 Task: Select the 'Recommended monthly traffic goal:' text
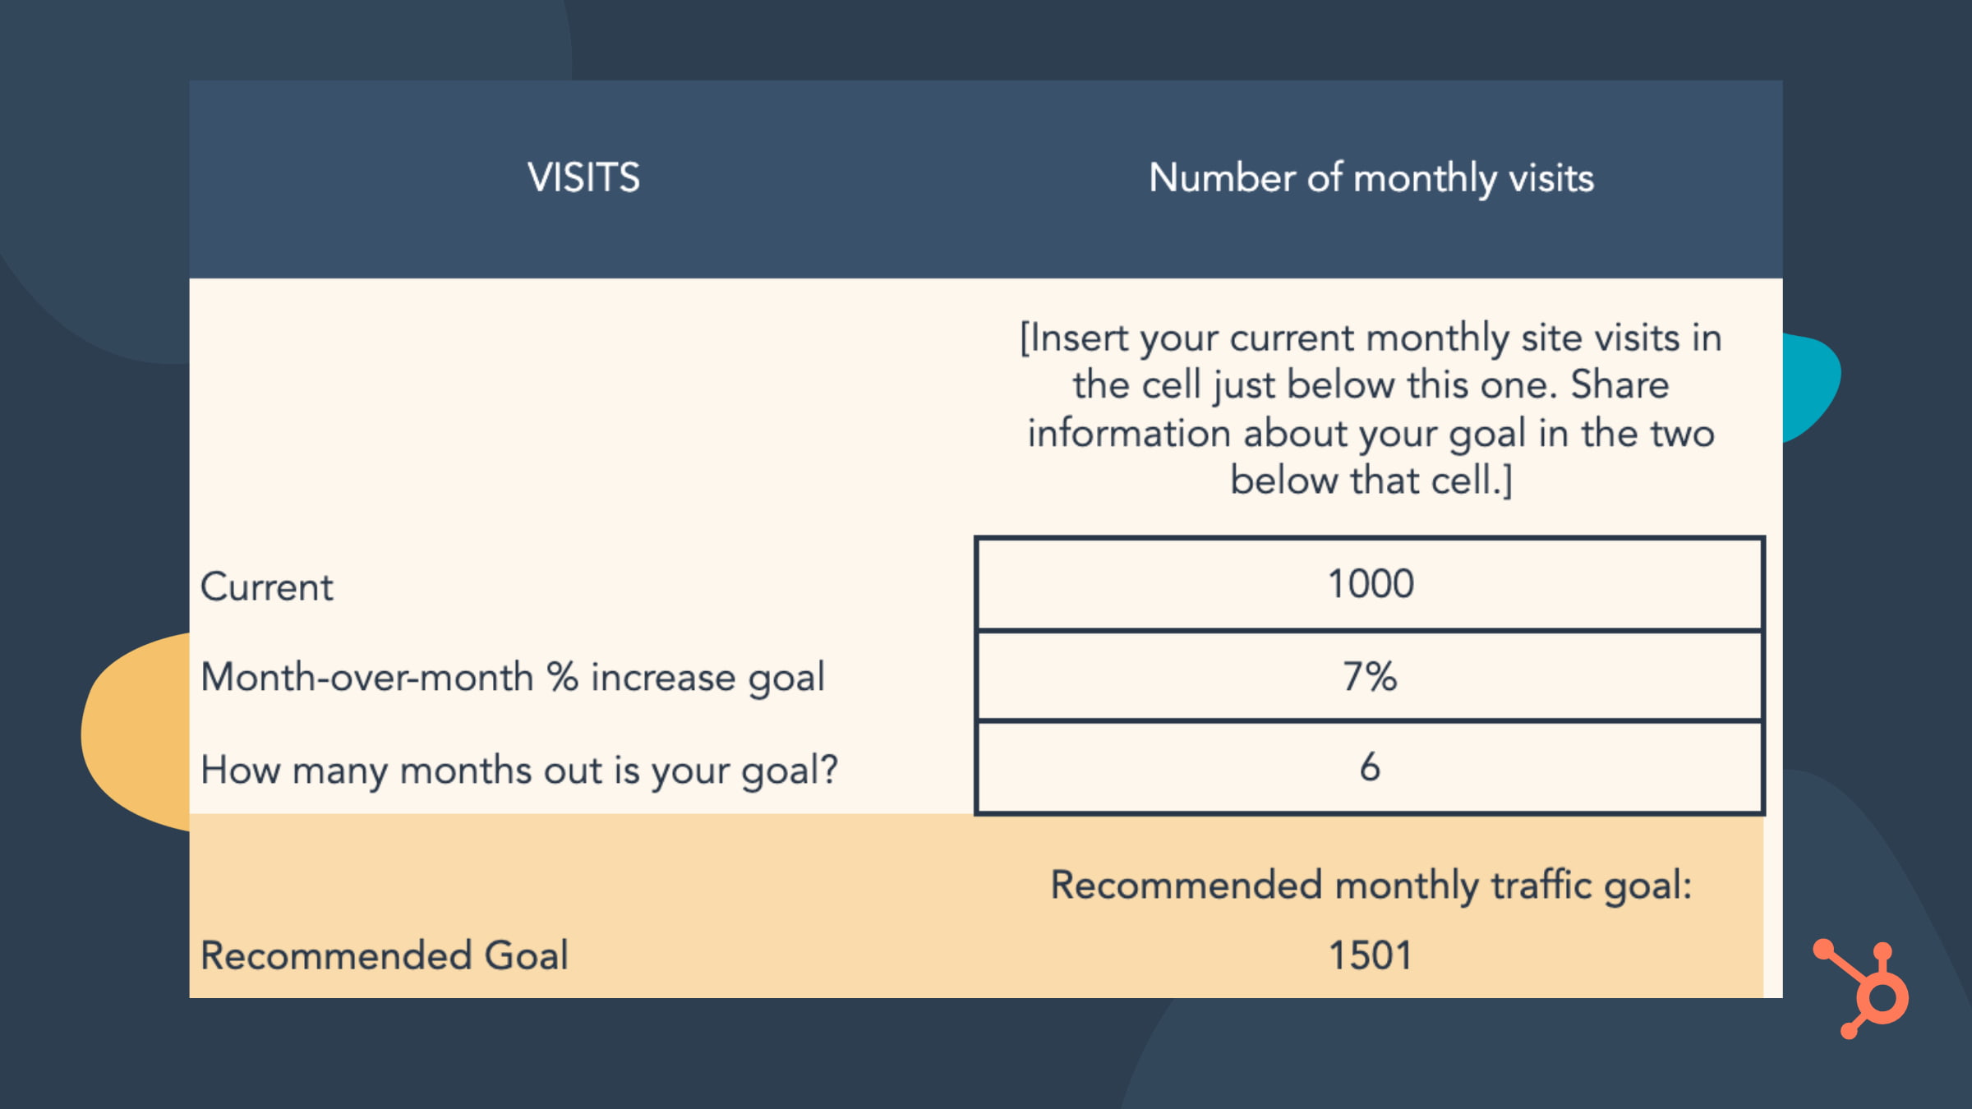(x=1371, y=886)
